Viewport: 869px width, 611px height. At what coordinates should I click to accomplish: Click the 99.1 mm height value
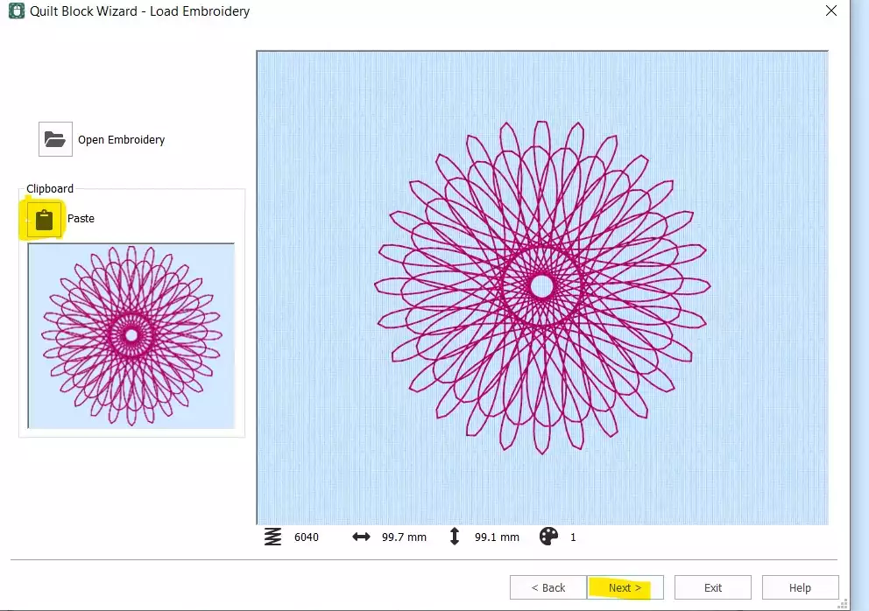point(497,537)
